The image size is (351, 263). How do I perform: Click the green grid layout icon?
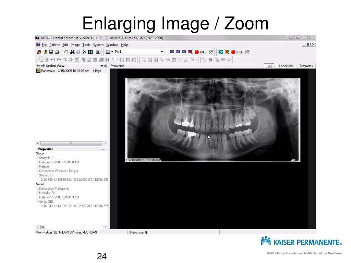(90, 52)
